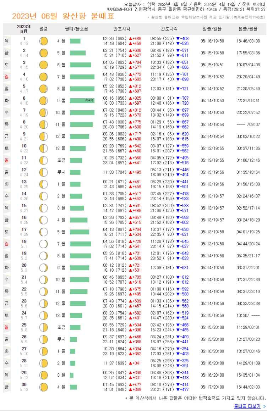Click the half-moon icon for June 10

(44, 148)
